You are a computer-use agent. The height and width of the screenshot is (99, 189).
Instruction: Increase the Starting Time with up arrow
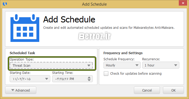coord(89,77)
